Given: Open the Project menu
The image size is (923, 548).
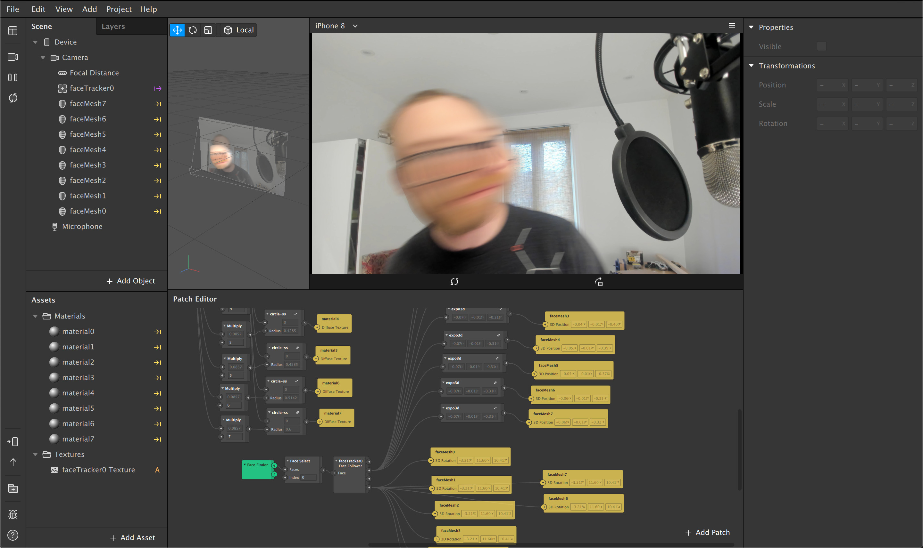Looking at the screenshot, I should tap(119, 9).
